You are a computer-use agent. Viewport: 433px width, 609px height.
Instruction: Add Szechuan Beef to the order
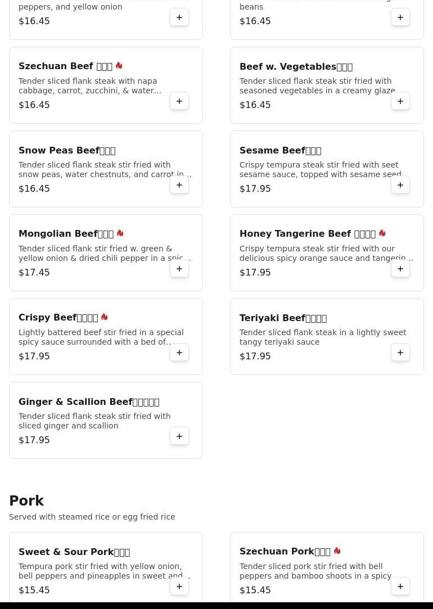pyautogui.click(x=179, y=101)
